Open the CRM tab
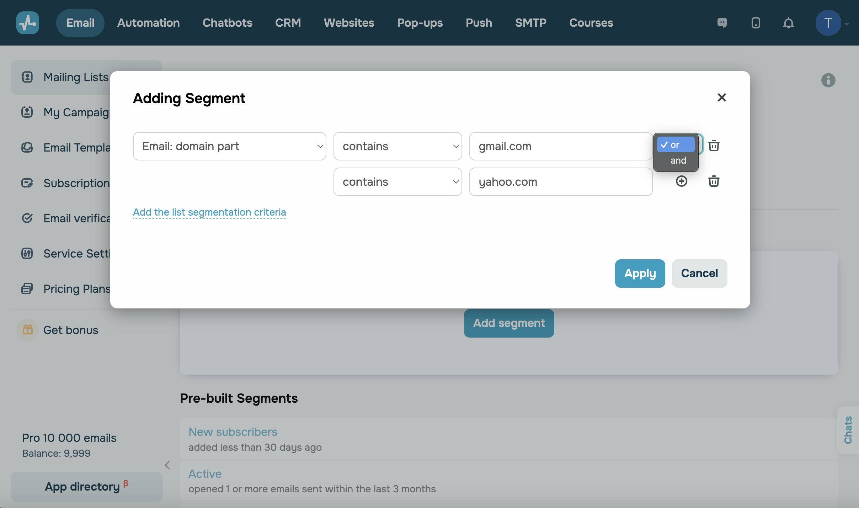The image size is (859, 508). click(288, 23)
